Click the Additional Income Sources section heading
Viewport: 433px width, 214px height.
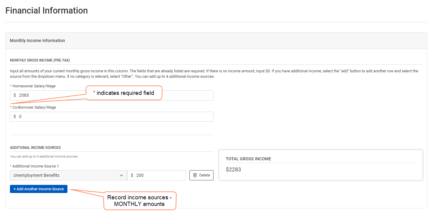click(35, 148)
